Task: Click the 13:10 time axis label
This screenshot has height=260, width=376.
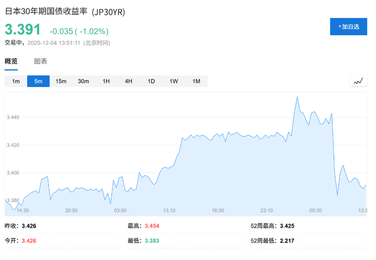Action: pyautogui.click(x=169, y=210)
